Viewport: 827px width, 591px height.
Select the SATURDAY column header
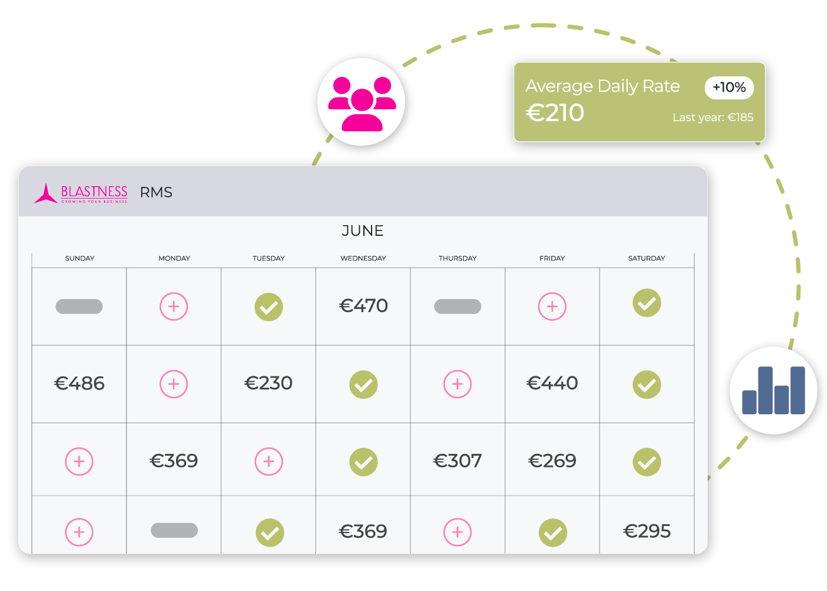click(646, 258)
